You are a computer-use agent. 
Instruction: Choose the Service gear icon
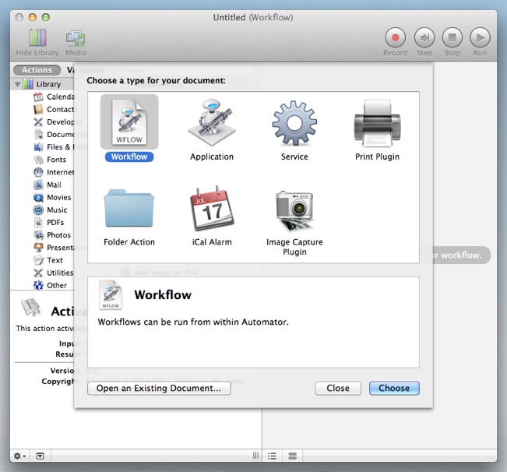coord(294,123)
